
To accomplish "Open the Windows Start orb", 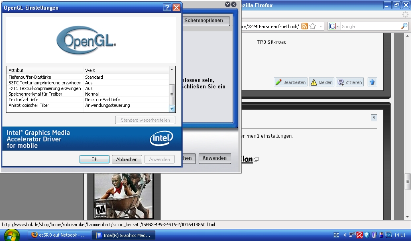I will 12,235.
